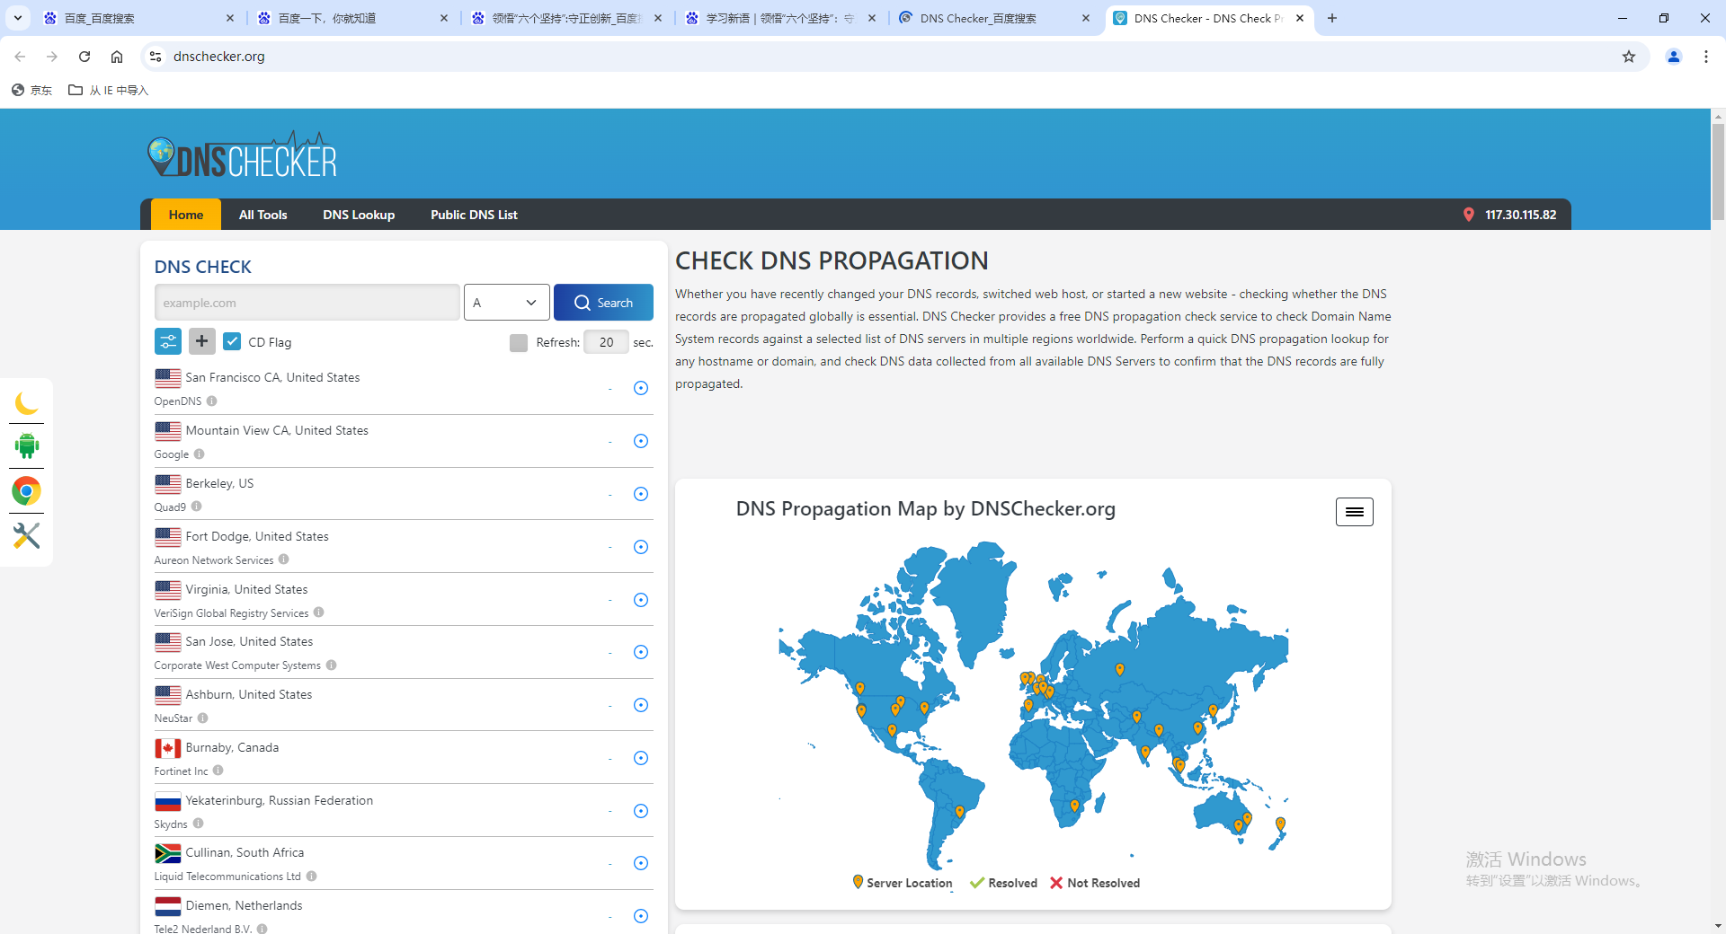Viewport: 1726px width, 934px height.
Task: Uncheck the CD Flag checkbox
Action: [232, 341]
